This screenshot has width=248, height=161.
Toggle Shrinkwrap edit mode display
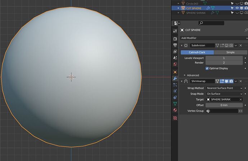coord(222,81)
